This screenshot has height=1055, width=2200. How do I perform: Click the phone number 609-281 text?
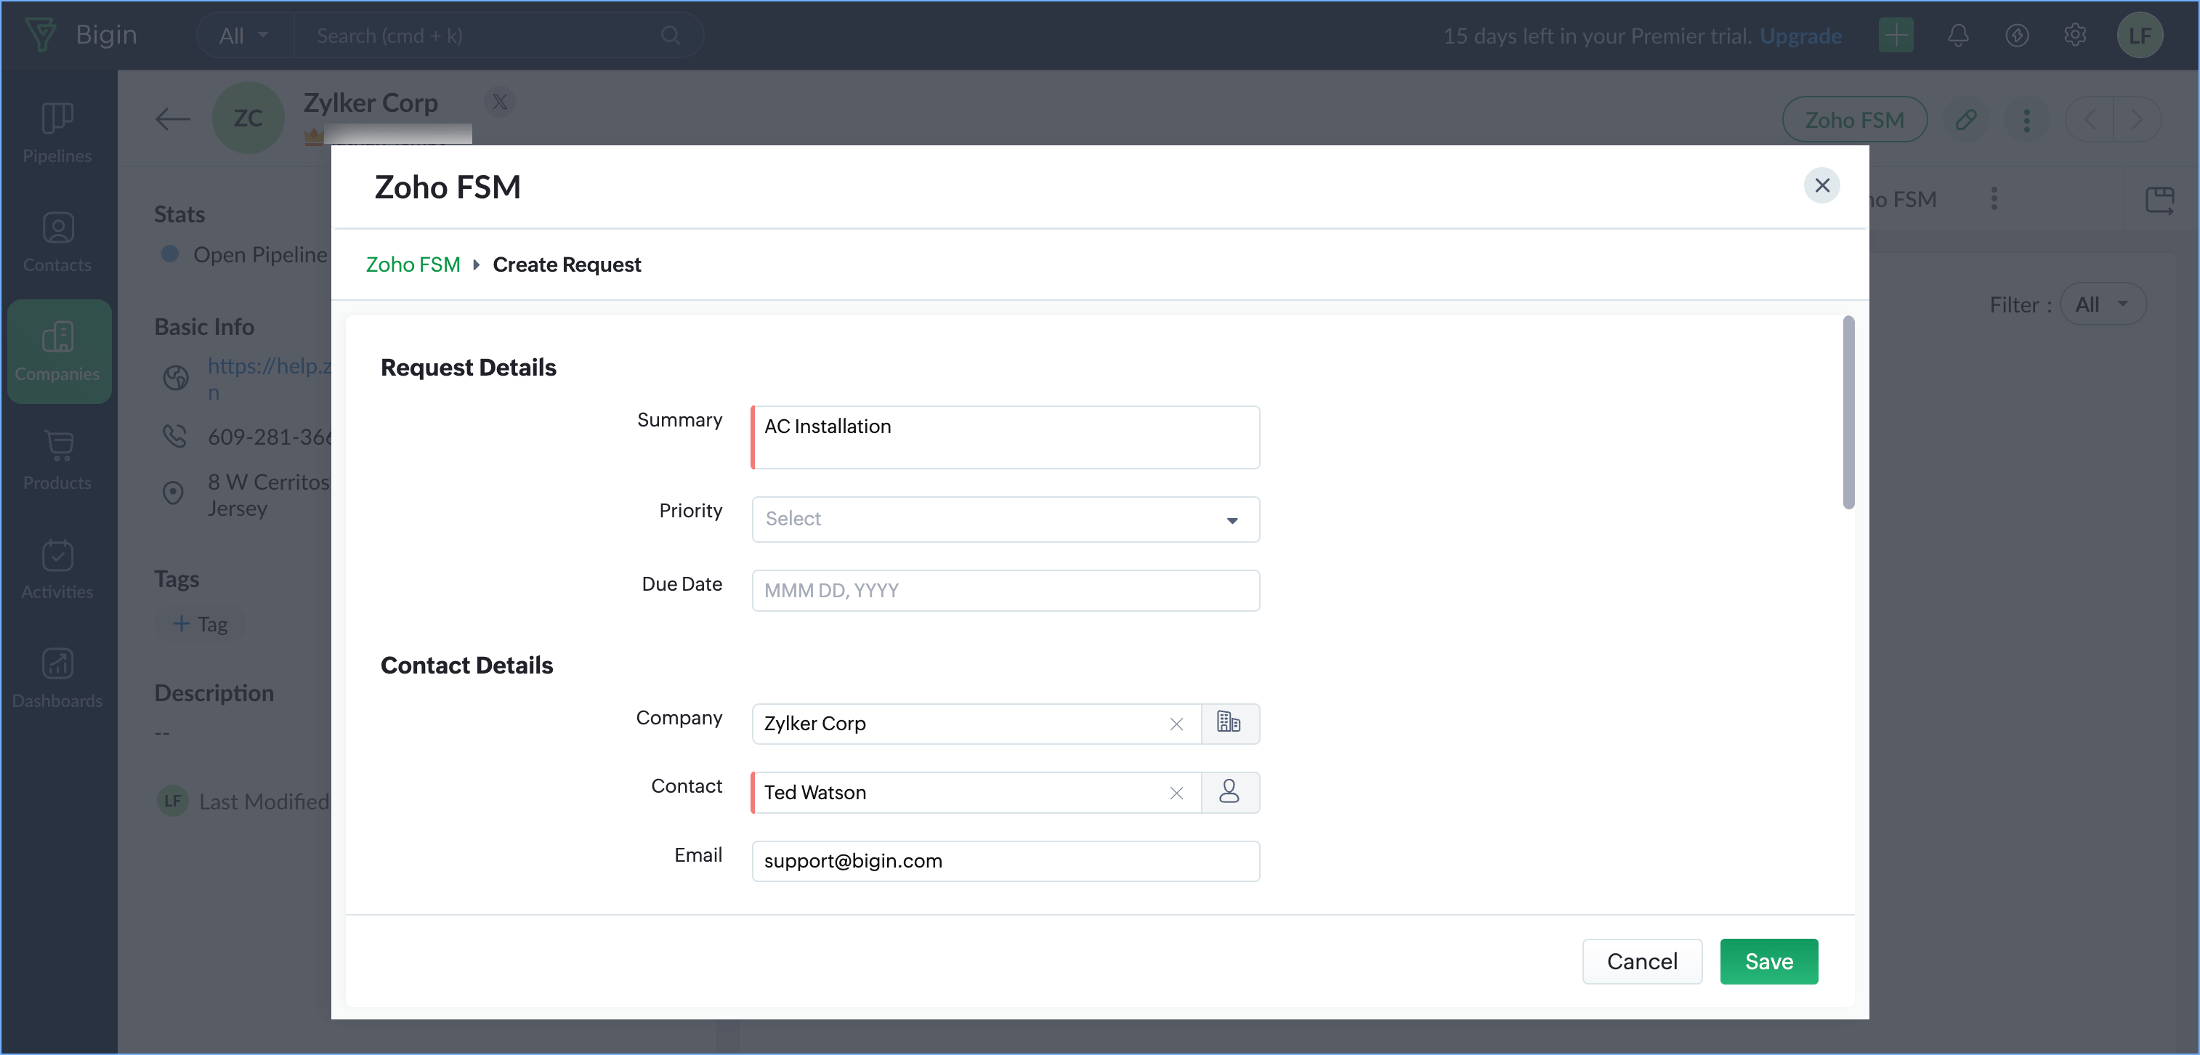(269, 437)
